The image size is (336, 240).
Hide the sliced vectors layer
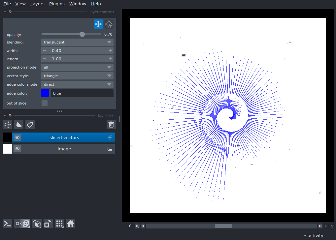tap(17, 137)
